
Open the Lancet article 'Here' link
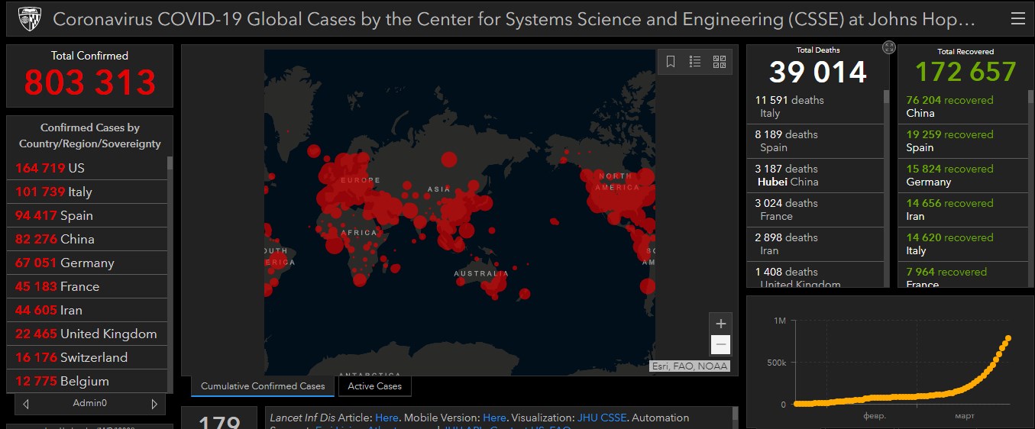coord(387,418)
